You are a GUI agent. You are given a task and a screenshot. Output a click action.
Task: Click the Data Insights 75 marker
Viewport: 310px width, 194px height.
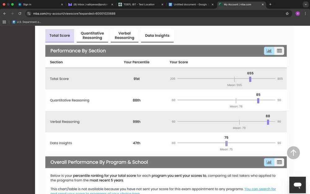[x=226, y=143]
